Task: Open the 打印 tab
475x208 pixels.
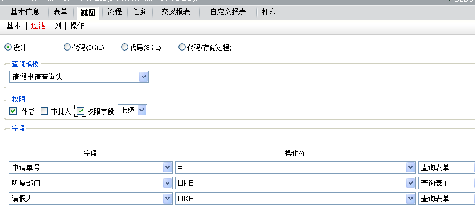Action: tap(269, 12)
